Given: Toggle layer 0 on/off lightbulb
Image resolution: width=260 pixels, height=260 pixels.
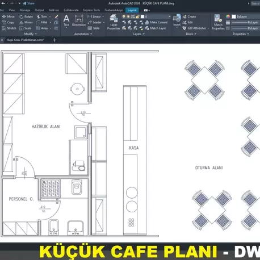Looking at the screenshot, I should coord(124,16).
